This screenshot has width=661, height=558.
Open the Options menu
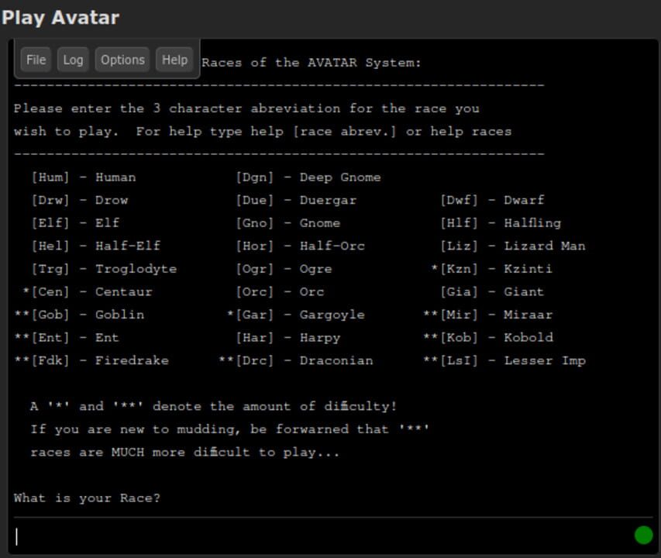coord(122,60)
